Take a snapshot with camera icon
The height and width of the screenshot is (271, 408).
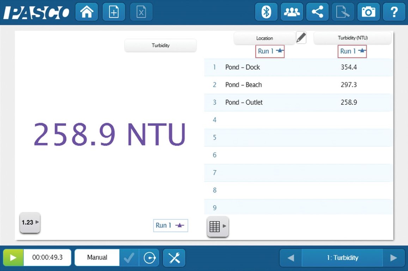368,12
